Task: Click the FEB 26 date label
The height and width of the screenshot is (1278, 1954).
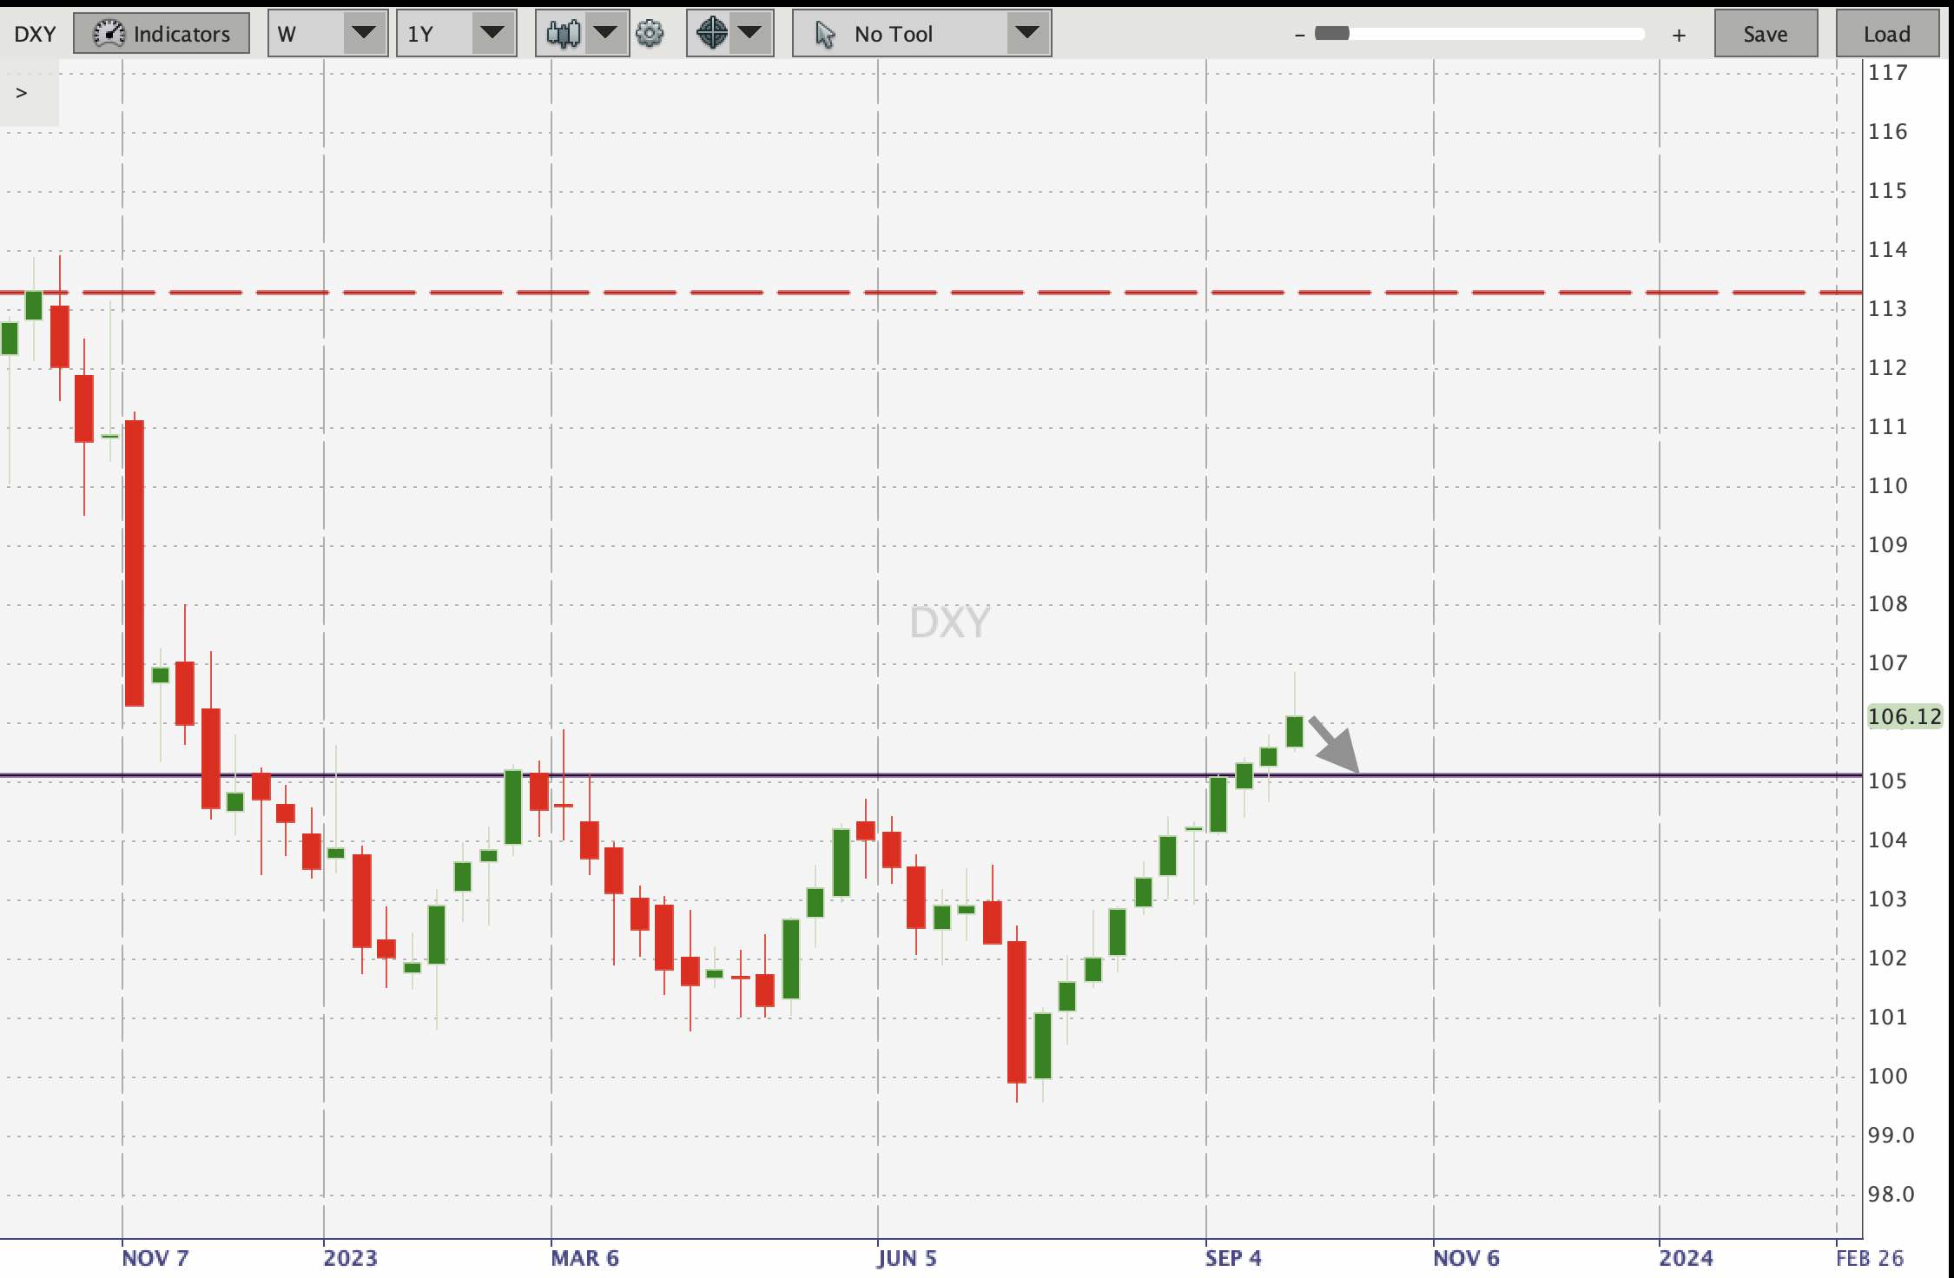Action: coord(1870,1258)
